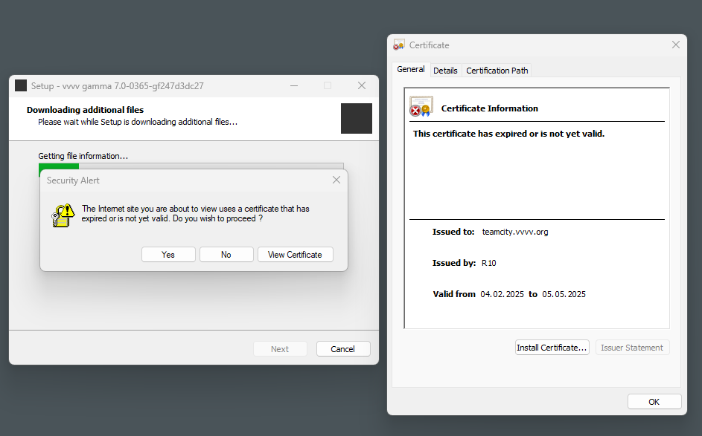Click the '04.02.2025' valid-from date

click(502, 294)
